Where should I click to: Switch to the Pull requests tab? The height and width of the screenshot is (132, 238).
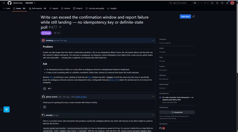[37, 8]
